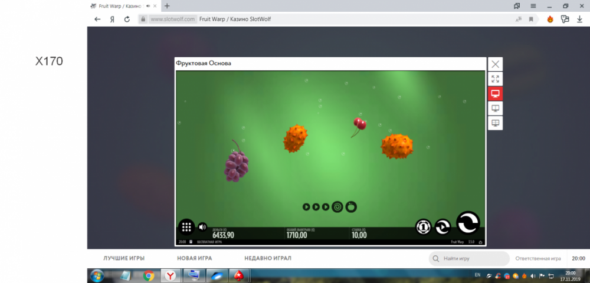This screenshot has height=283, width=590.
Task: Close the Фруктовая Основа game popup
Action: (495, 64)
